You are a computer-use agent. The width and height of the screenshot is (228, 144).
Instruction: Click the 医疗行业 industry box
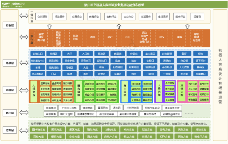[180, 16]
